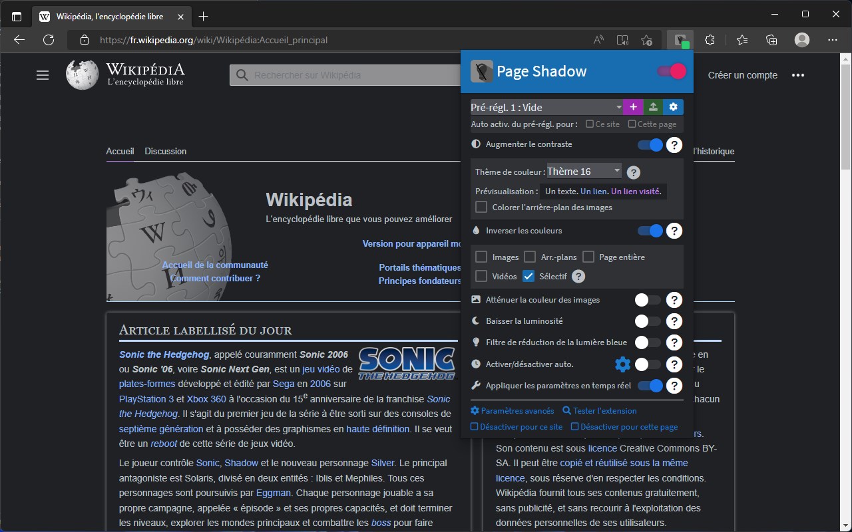Viewport: 852px width, 532px height.
Task: Open help for Augmenter le contraste
Action: pos(674,145)
